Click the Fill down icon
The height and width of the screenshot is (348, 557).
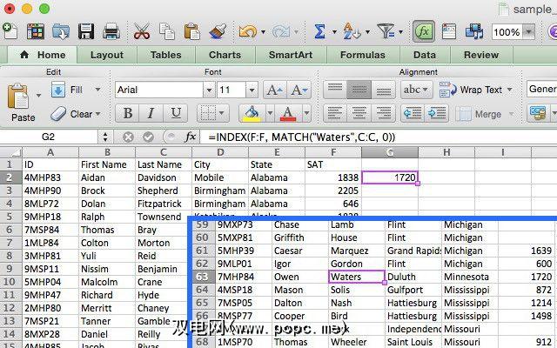click(x=58, y=89)
